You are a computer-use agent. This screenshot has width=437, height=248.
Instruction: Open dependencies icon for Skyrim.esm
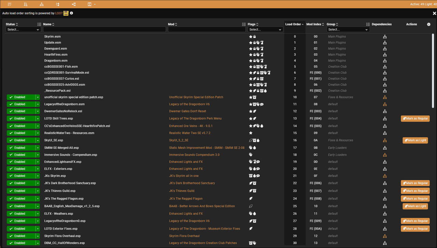[x=385, y=37]
